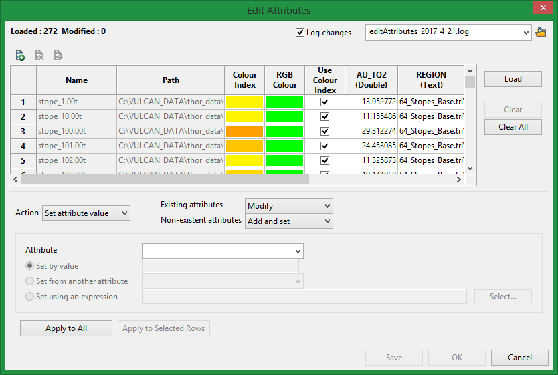Screen dimensions: 558x375
Task: Open the Action dropdown
Action: coord(86,213)
